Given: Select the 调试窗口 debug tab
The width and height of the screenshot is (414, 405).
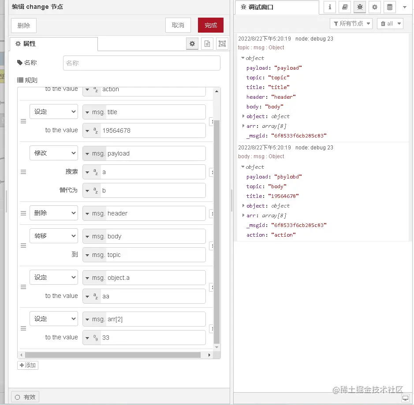Looking at the screenshot, I should (x=277, y=7).
